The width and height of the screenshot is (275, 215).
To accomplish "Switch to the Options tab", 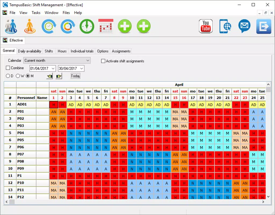I will point(103,51).
